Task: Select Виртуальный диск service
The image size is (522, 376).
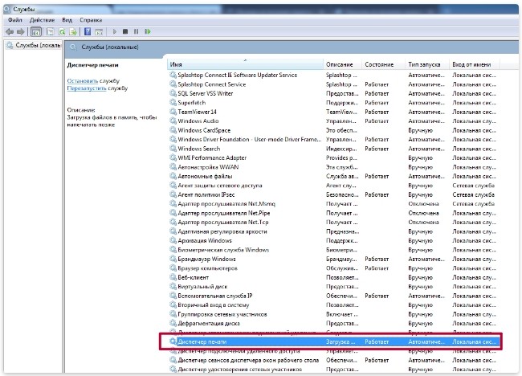Action: point(334,286)
